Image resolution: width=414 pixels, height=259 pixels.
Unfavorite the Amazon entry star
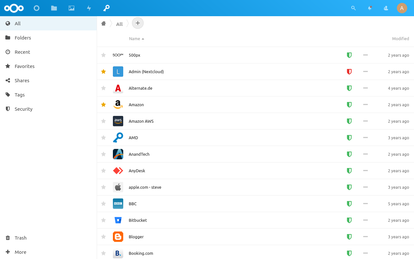[x=103, y=105]
